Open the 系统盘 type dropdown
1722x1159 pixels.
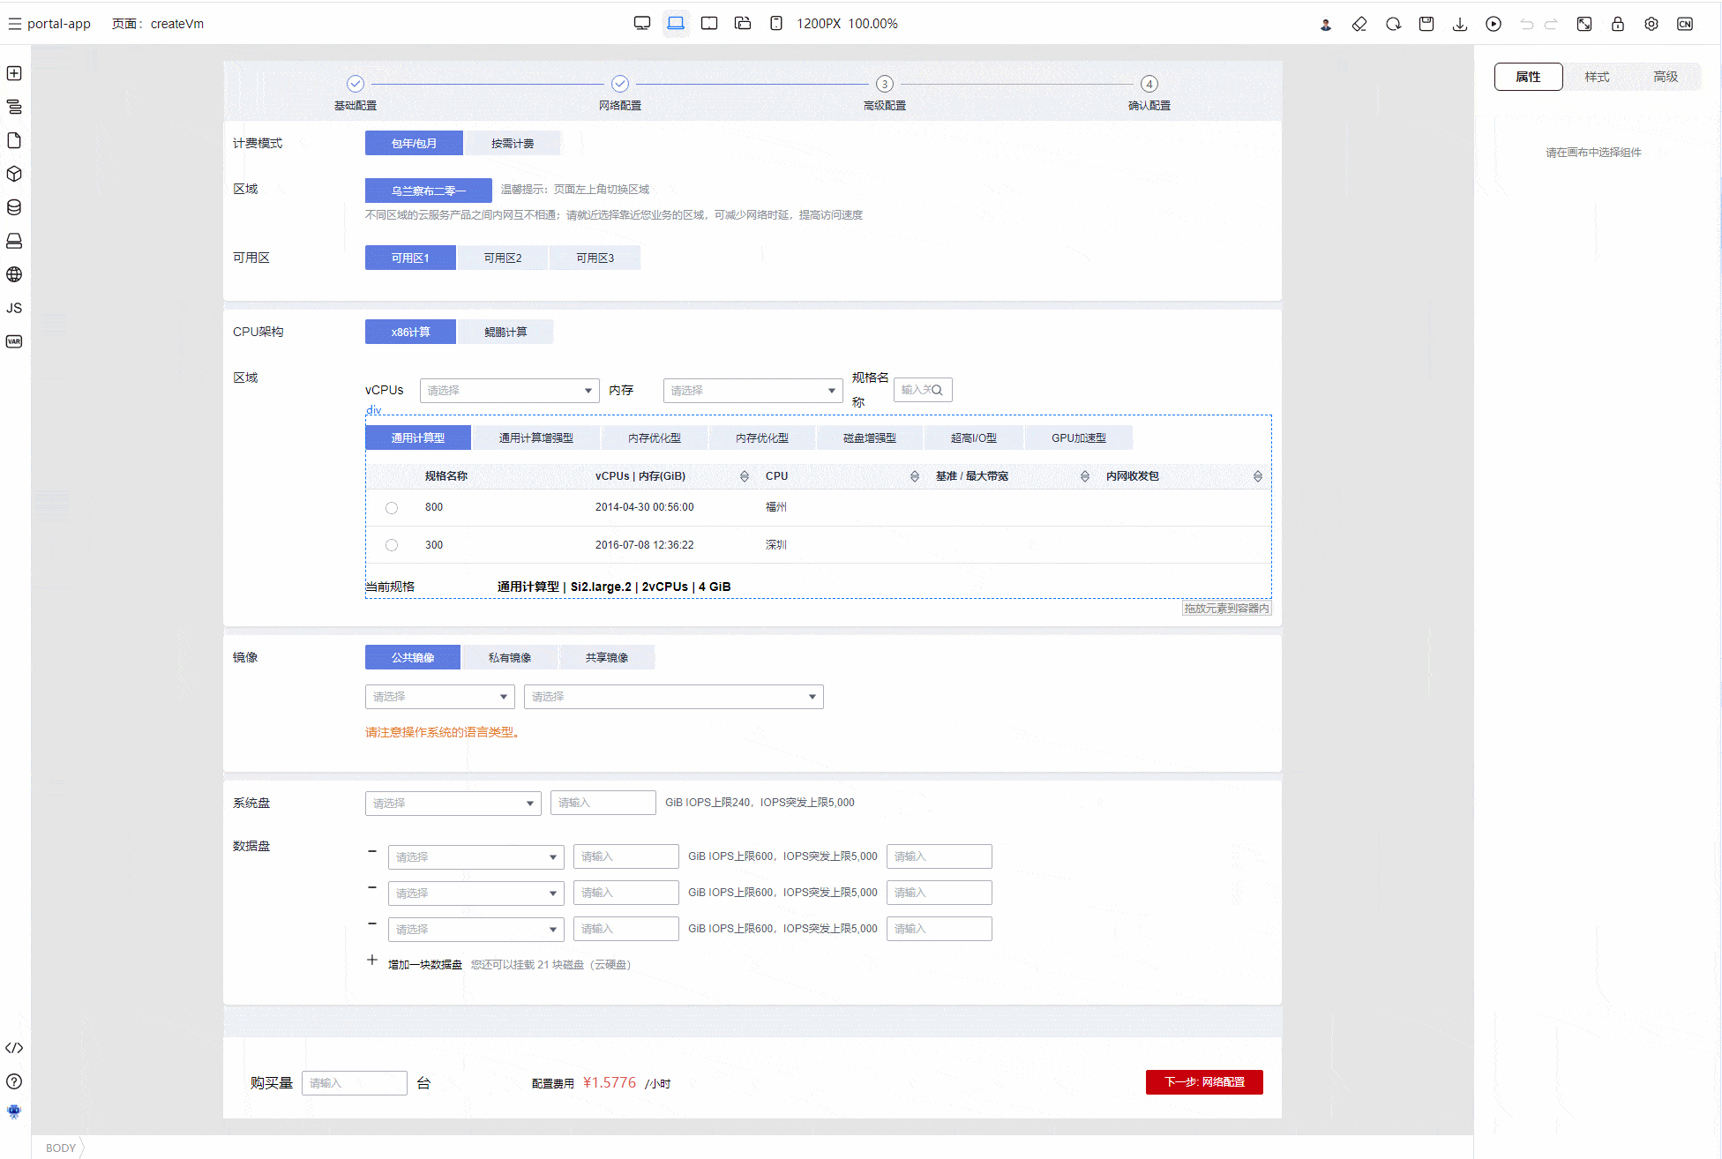pyautogui.click(x=453, y=803)
